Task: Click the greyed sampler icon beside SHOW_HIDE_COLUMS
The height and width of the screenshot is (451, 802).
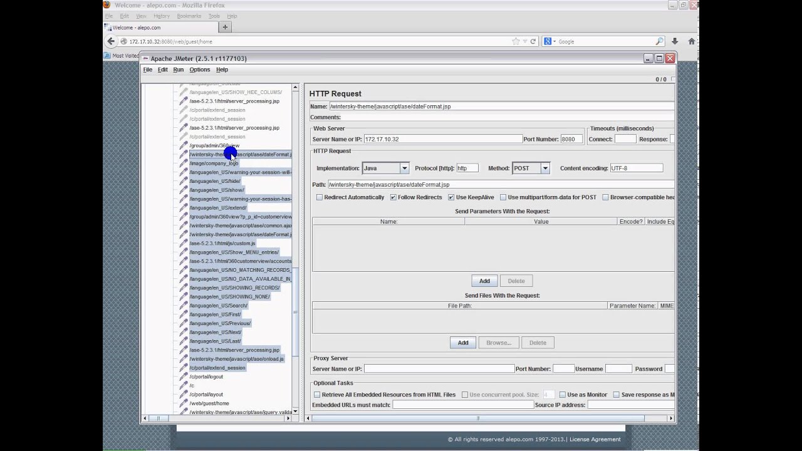Action: (x=184, y=92)
